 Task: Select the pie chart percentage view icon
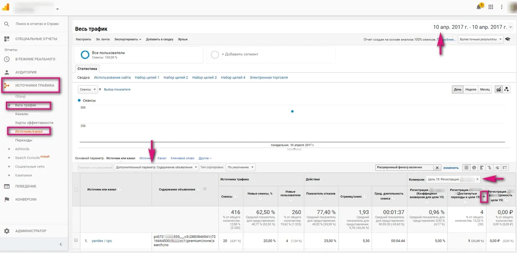[474, 168]
